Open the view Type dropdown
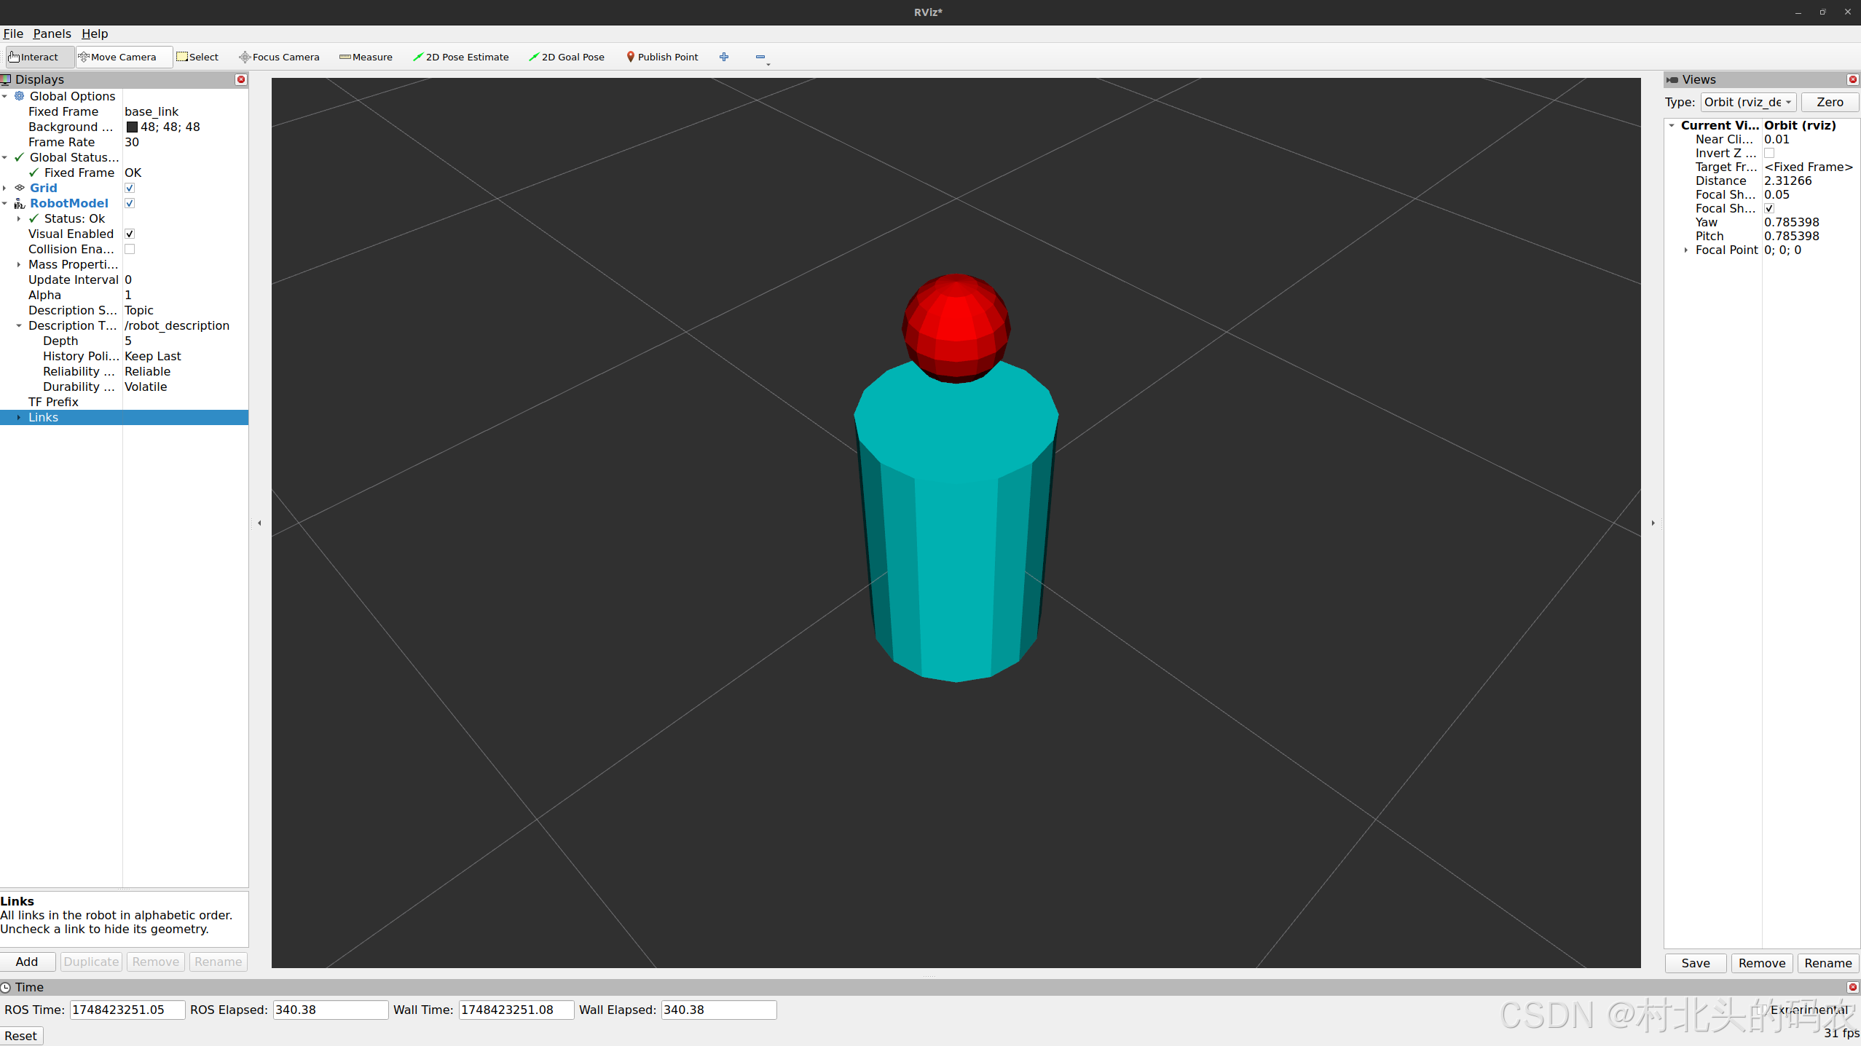Image resolution: width=1861 pixels, height=1046 pixels. coord(1748,102)
